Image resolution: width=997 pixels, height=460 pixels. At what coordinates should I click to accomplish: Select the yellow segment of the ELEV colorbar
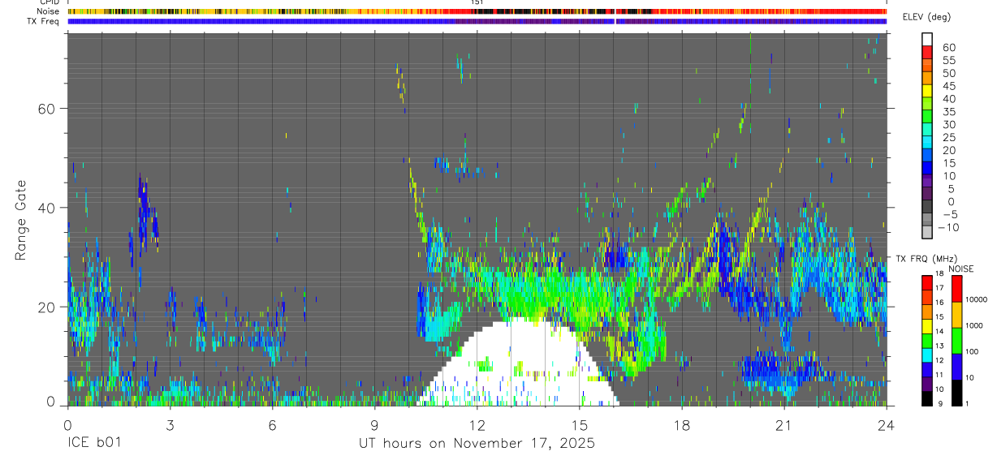[x=926, y=91]
